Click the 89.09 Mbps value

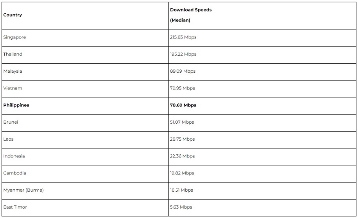183,71
